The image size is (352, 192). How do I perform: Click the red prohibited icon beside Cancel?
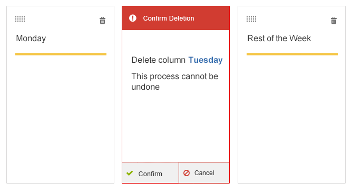coord(187,173)
